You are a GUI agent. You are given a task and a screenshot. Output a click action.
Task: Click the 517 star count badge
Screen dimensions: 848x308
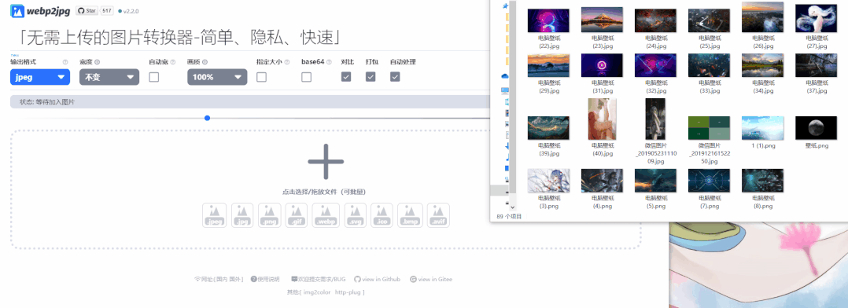(107, 11)
